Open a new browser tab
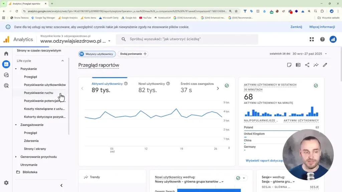Image resolution: width=342 pixels, height=192 pixels. click(x=52, y=4)
